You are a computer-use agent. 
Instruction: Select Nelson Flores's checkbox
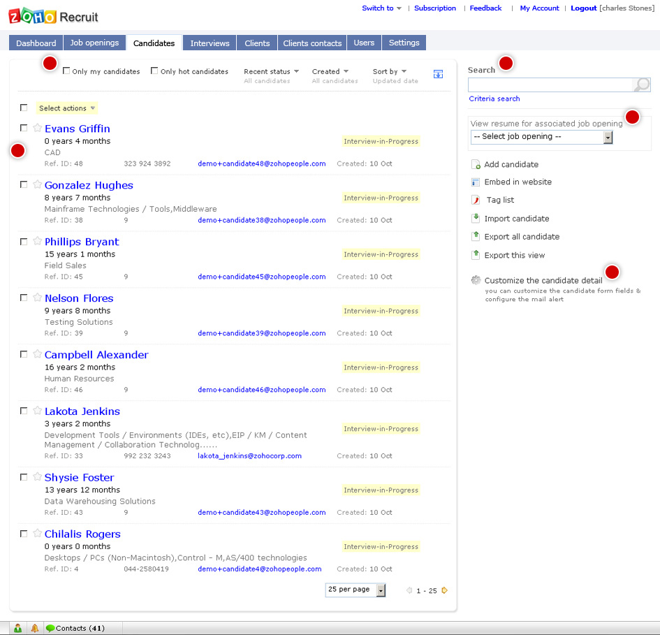24,298
